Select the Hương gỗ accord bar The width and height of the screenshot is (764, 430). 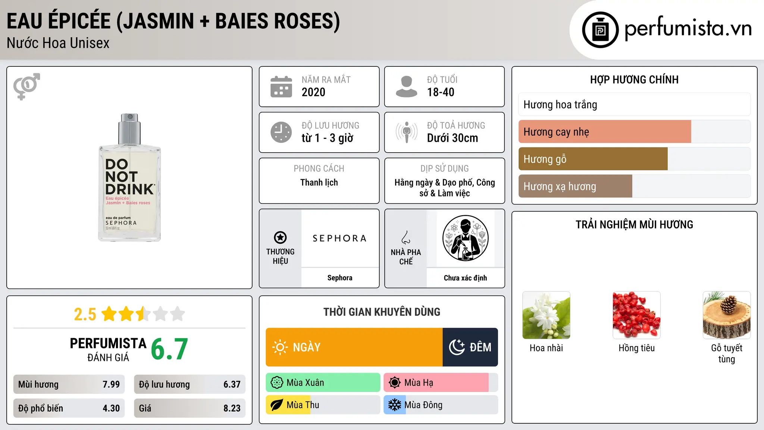pyautogui.click(x=635, y=159)
